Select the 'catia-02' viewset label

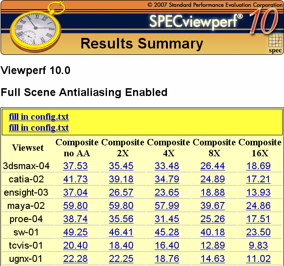tap(26, 179)
